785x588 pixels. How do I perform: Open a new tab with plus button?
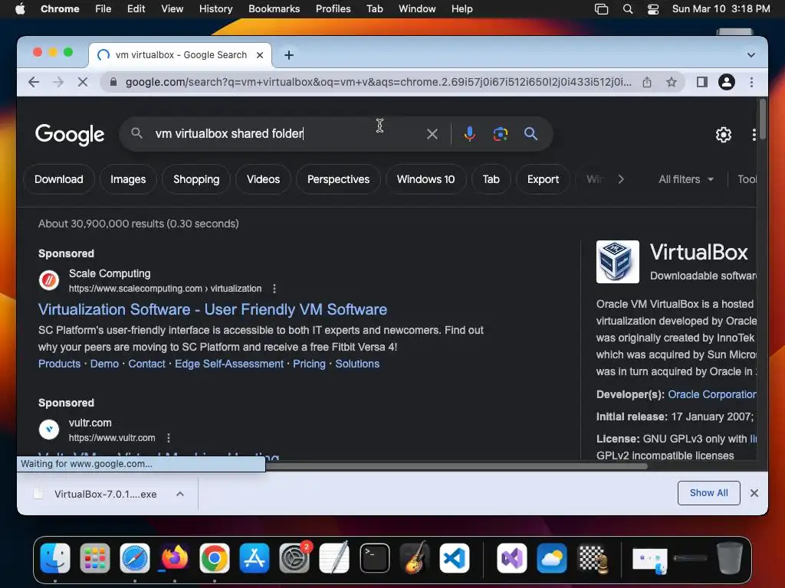click(x=289, y=55)
